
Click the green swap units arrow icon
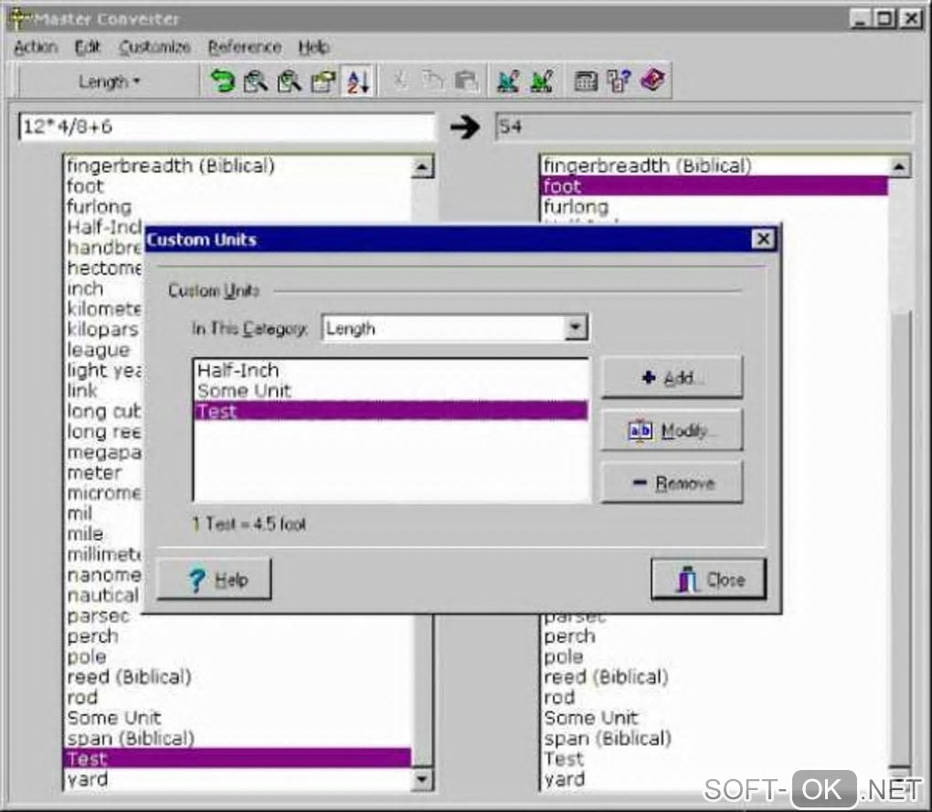point(223,80)
